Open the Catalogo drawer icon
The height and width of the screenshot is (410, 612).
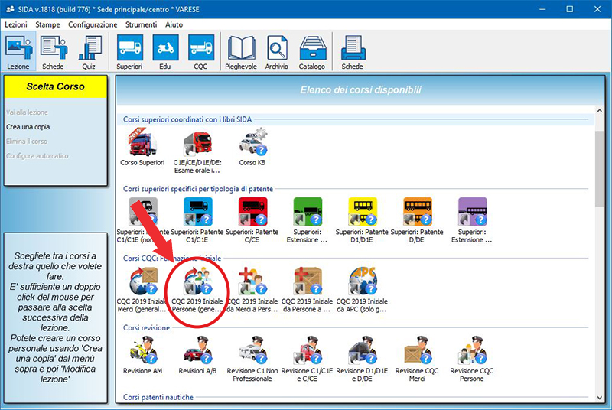[x=312, y=52]
